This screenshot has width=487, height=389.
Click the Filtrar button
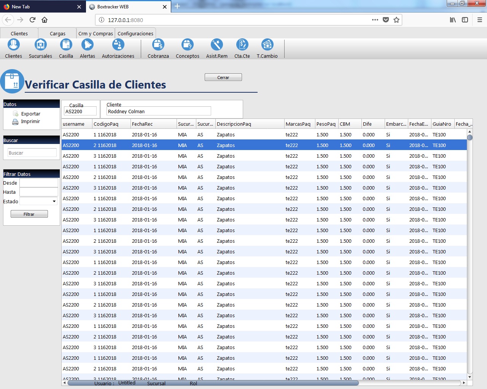(29, 214)
